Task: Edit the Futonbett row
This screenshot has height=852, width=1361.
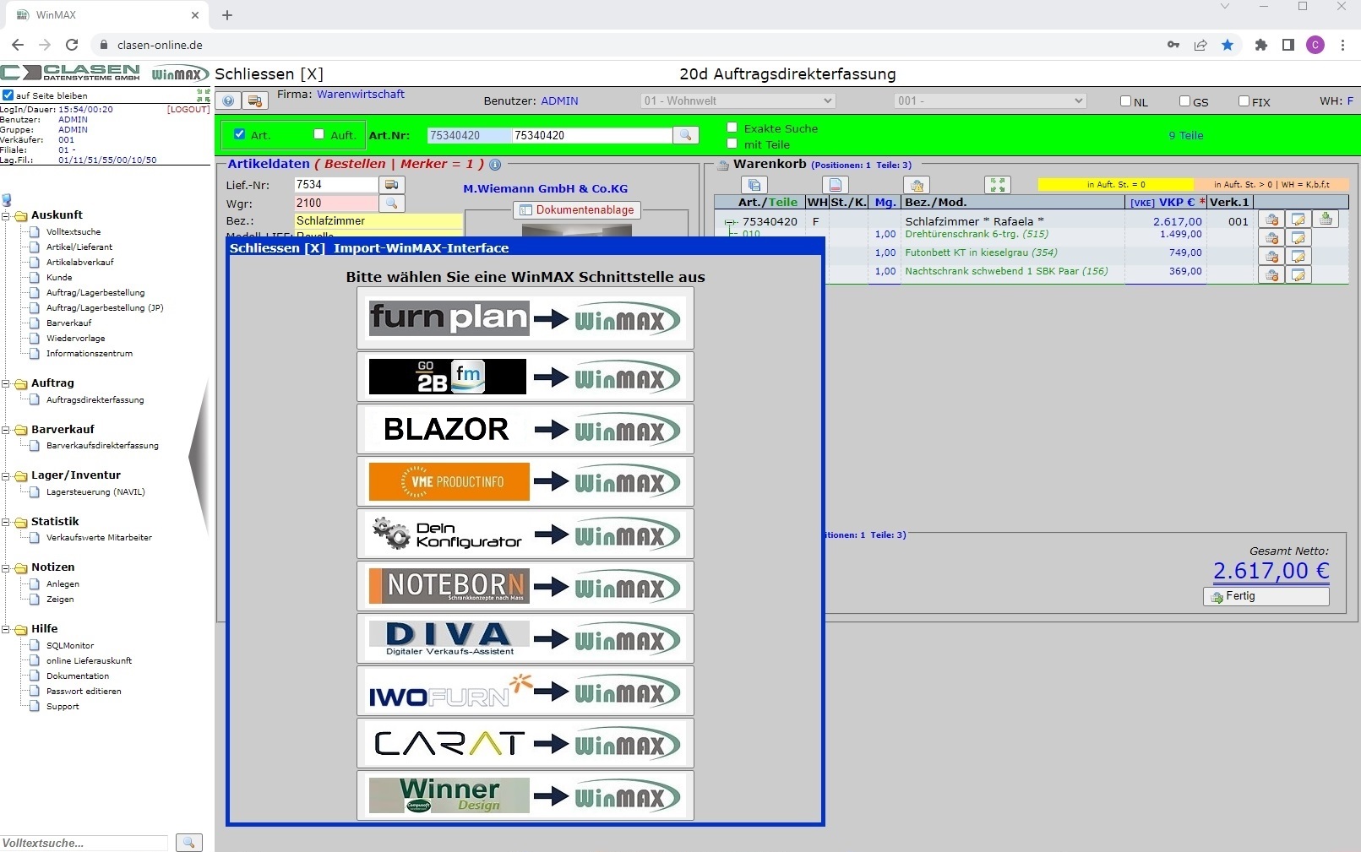Action: tap(1298, 256)
